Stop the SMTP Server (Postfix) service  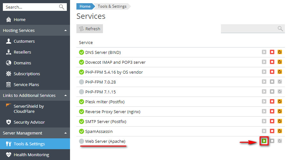pyautogui.click(x=272, y=121)
